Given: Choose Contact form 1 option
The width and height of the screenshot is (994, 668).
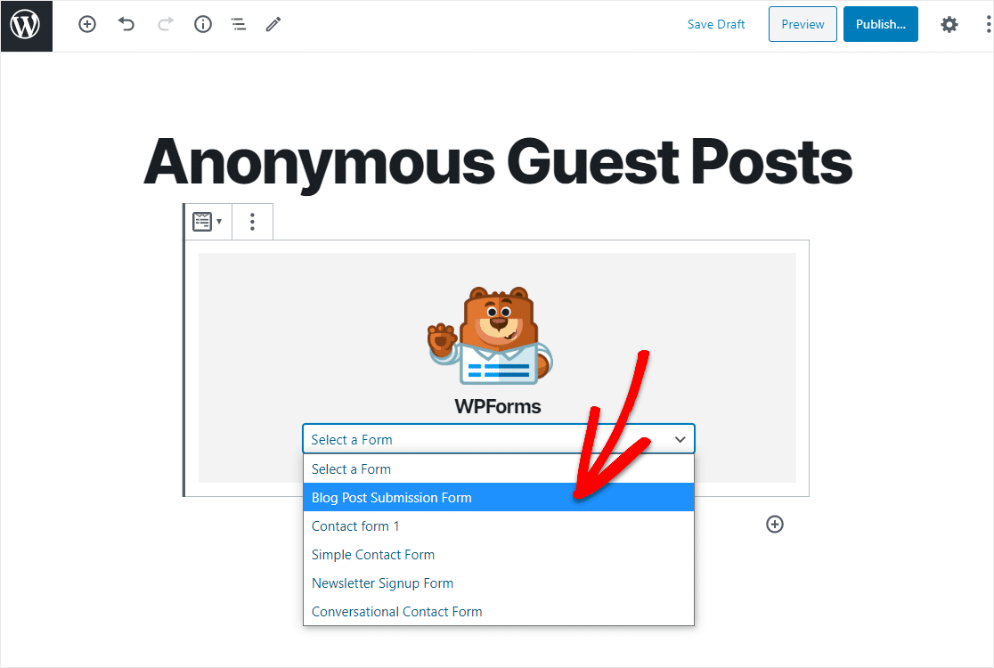Looking at the screenshot, I should pos(499,526).
